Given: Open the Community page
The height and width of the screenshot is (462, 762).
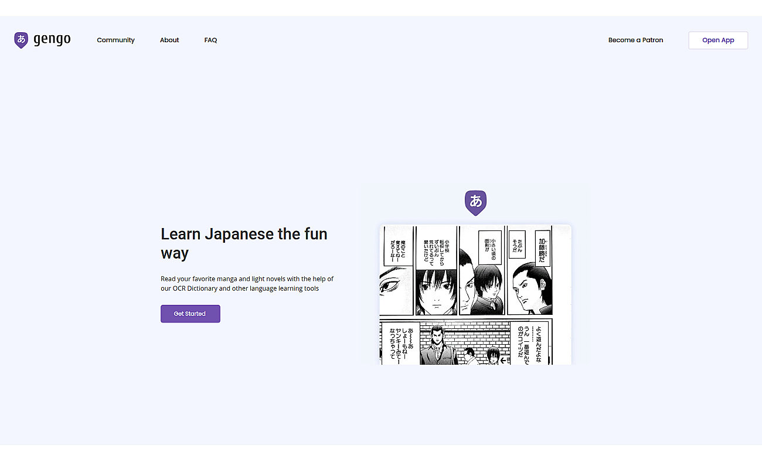Looking at the screenshot, I should click(115, 40).
